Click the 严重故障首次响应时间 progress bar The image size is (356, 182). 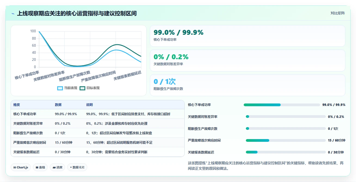pos(286,140)
